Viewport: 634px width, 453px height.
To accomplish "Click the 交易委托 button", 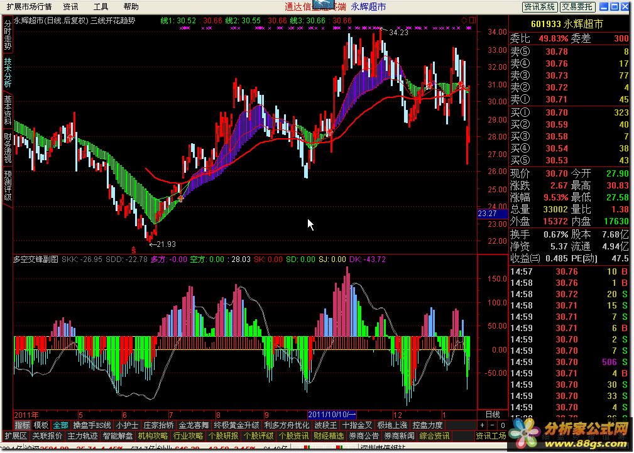I will (577, 7).
